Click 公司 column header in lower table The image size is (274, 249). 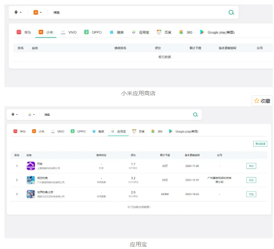pyautogui.click(x=220, y=155)
